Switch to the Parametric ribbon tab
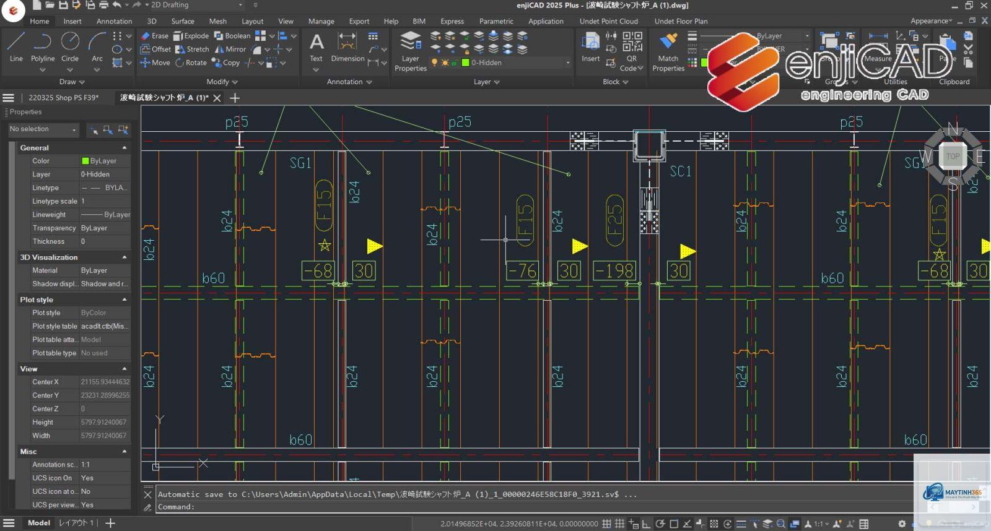 [496, 21]
